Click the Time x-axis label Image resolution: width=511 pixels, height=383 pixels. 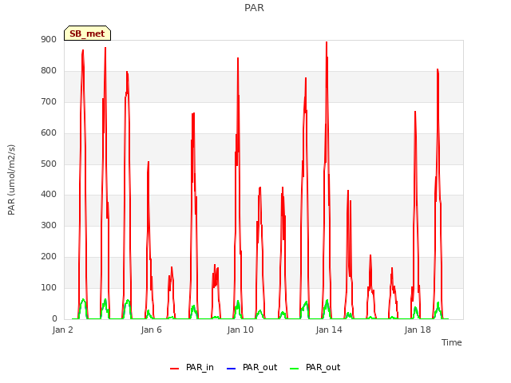[451, 342]
